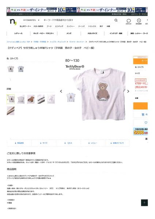Select the second color type swatch
The image size is (155, 219).
[x=21, y=69]
